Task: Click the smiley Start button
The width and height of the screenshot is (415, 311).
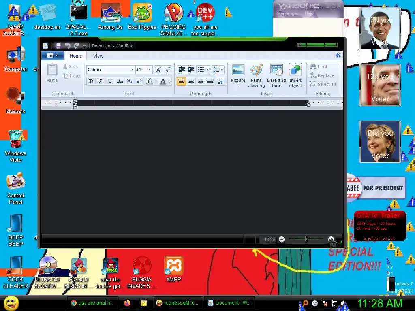Action: pyautogui.click(x=11, y=303)
